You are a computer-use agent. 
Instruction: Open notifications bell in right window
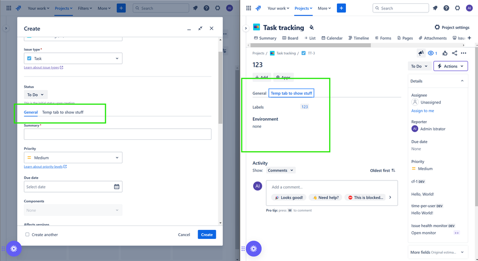coord(435,8)
